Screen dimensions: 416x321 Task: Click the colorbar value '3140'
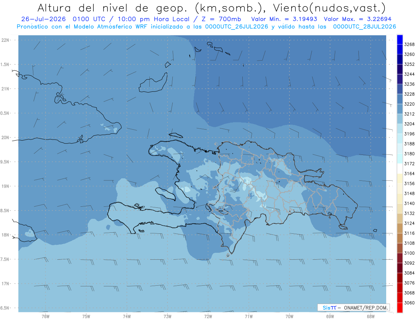(409, 204)
